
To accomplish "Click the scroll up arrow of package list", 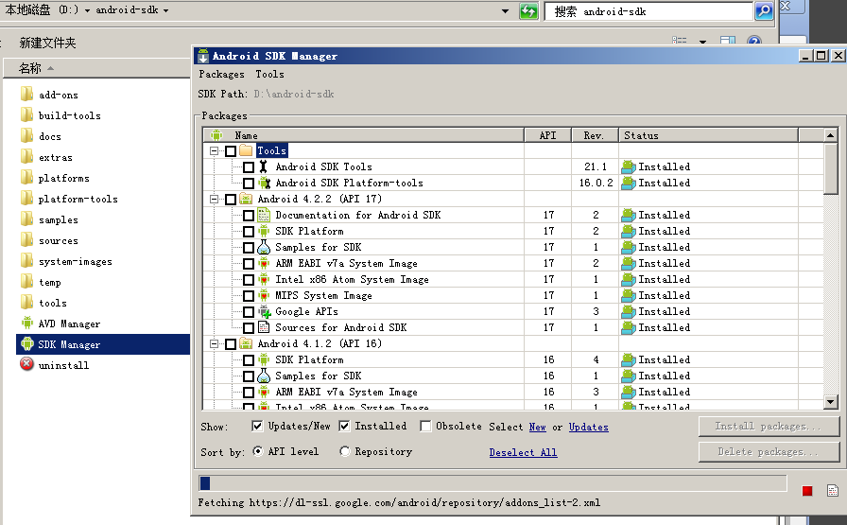I will [831, 134].
